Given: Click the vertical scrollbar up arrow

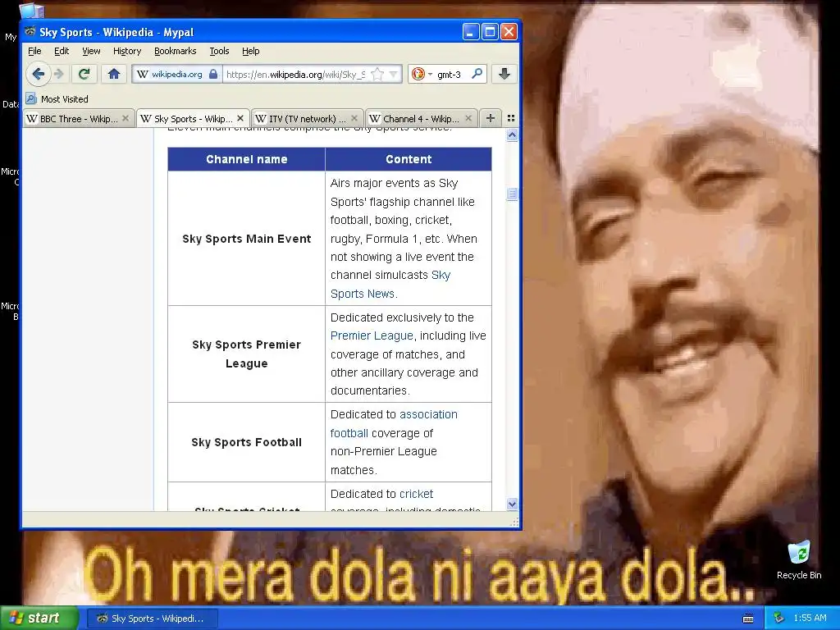Looking at the screenshot, I should pyautogui.click(x=512, y=135).
